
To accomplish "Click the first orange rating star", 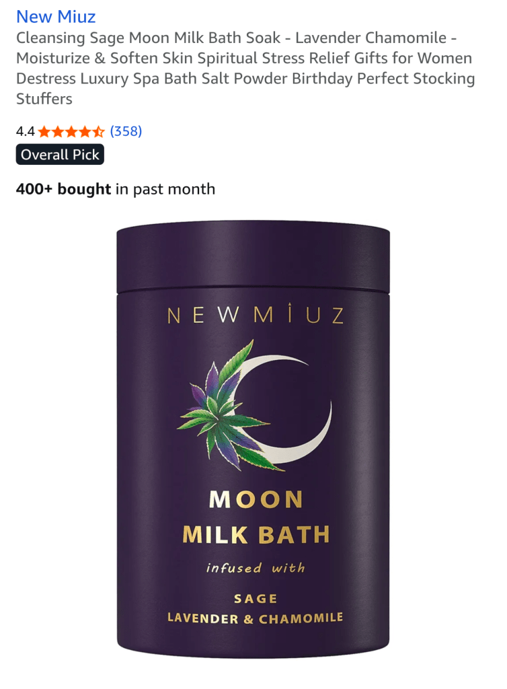I will [44, 131].
